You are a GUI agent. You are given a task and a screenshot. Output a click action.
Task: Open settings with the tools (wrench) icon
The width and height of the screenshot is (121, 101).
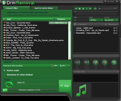[x=114, y=63]
